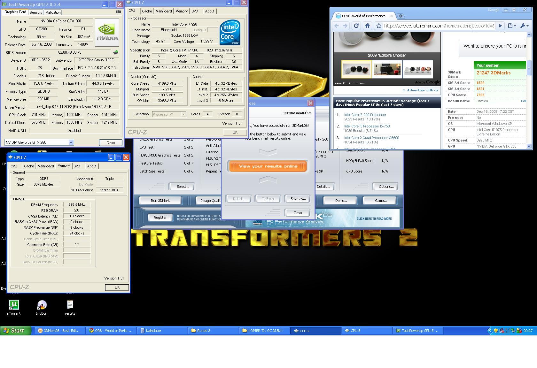This screenshot has height=368, width=537.
Task: Open Intel Core i7-920 Processor link
Action: click(365, 115)
